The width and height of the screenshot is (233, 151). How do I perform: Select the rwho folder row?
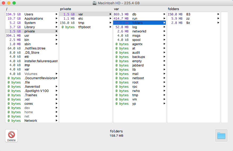(139, 91)
